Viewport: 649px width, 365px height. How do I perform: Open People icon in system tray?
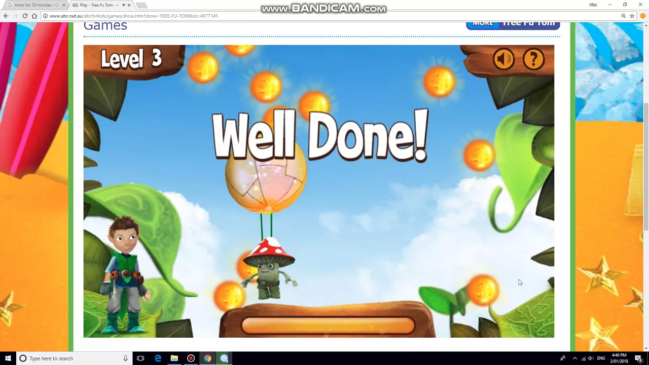click(x=563, y=358)
